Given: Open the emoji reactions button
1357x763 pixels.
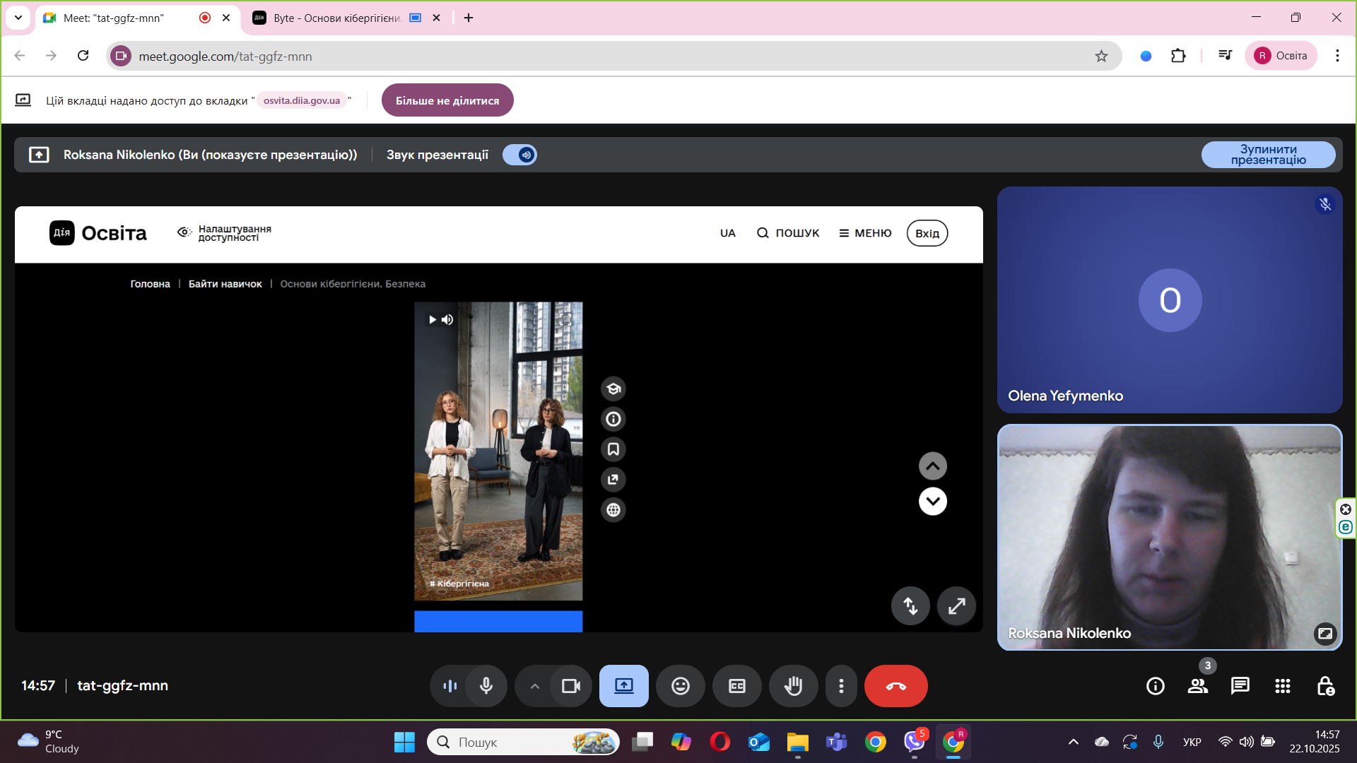Looking at the screenshot, I should [x=680, y=686].
